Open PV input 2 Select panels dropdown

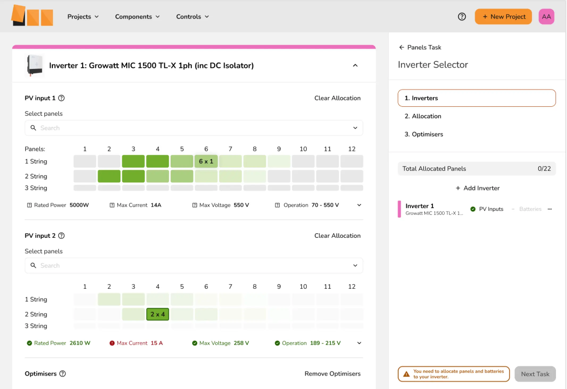coord(355,265)
